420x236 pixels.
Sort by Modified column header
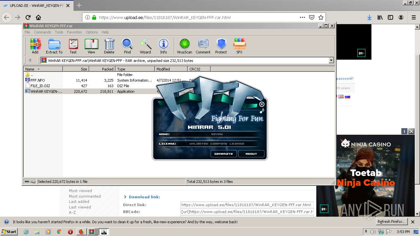point(171,69)
